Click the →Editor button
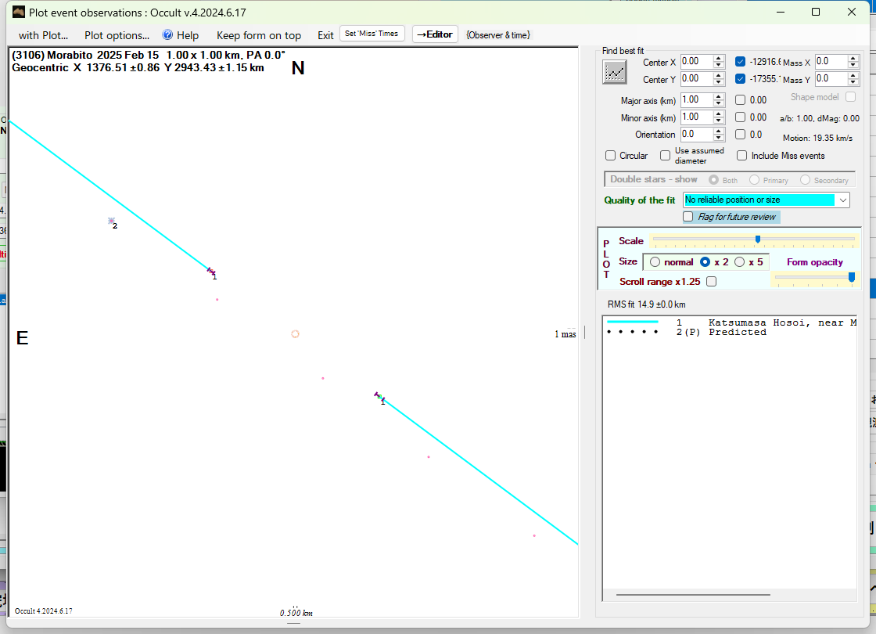This screenshot has height=634, width=876. [434, 34]
